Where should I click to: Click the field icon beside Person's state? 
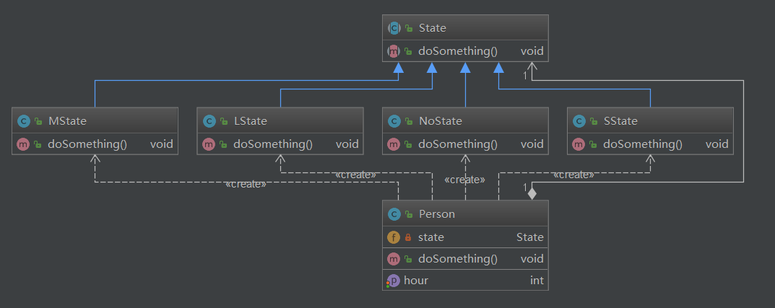394,237
